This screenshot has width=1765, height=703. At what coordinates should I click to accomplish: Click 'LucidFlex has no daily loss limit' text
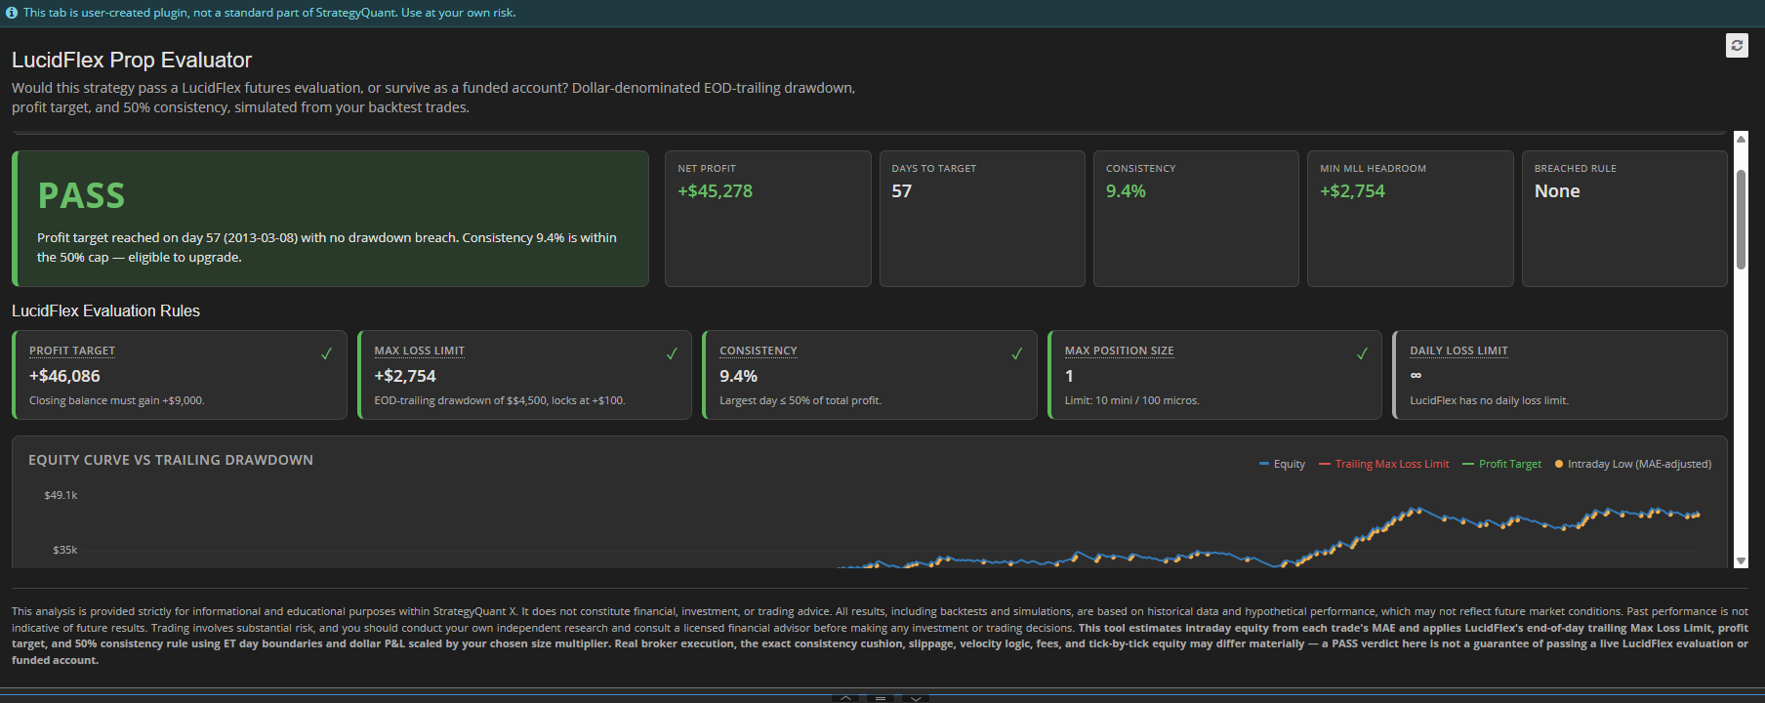click(x=1489, y=400)
